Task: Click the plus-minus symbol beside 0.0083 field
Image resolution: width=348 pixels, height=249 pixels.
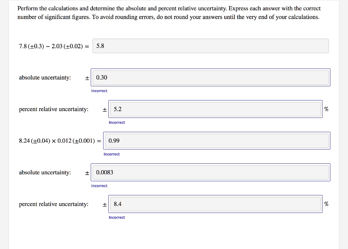Action: point(87,172)
